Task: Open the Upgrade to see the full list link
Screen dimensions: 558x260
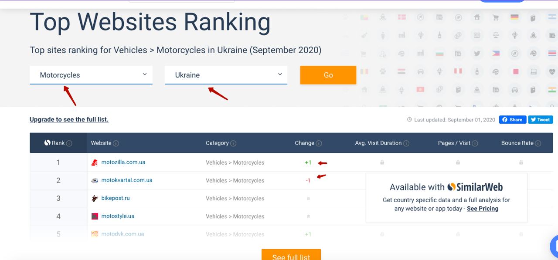Action: (x=69, y=119)
